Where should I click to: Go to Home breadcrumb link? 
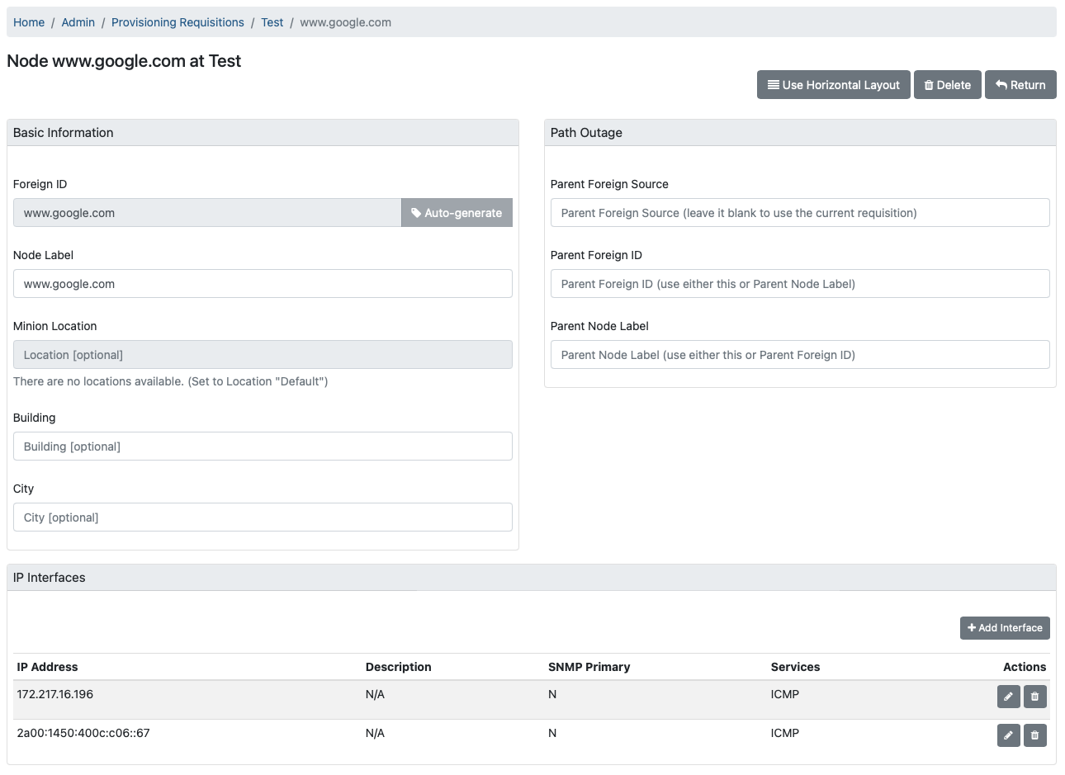[29, 22]
